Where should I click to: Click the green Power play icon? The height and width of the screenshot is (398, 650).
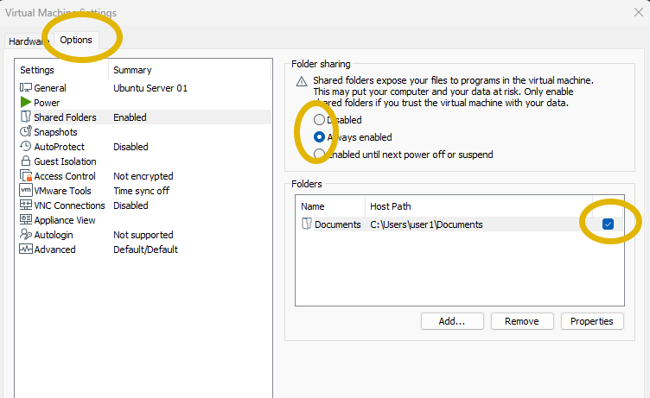click(26, 102)
